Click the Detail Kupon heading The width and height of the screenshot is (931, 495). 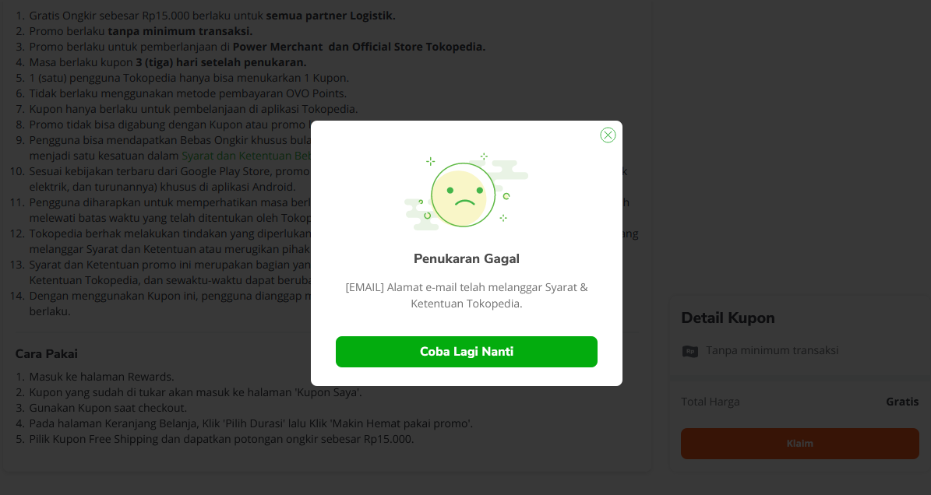click(728, 318)
